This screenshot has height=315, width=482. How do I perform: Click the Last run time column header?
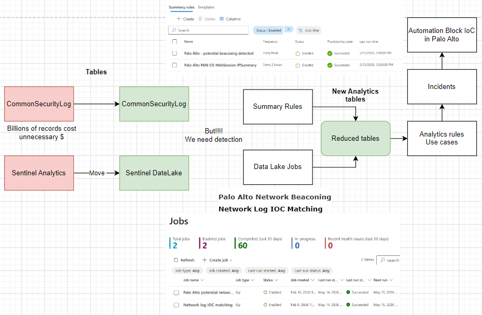368,41
